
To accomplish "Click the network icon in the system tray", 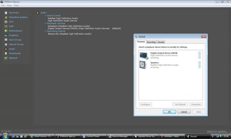I will click(217, 136).
